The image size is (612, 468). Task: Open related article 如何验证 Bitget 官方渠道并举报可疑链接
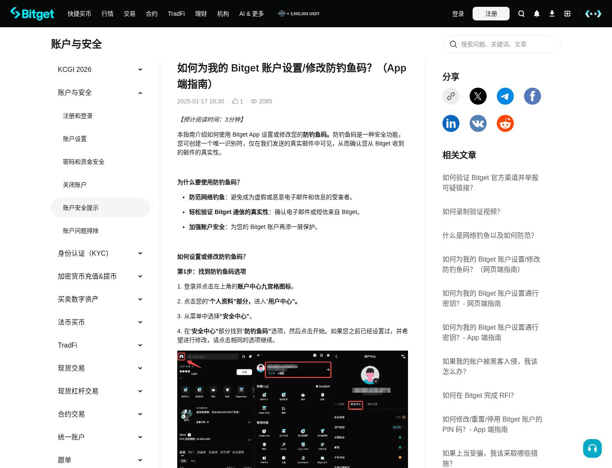[x=490, y=183]
